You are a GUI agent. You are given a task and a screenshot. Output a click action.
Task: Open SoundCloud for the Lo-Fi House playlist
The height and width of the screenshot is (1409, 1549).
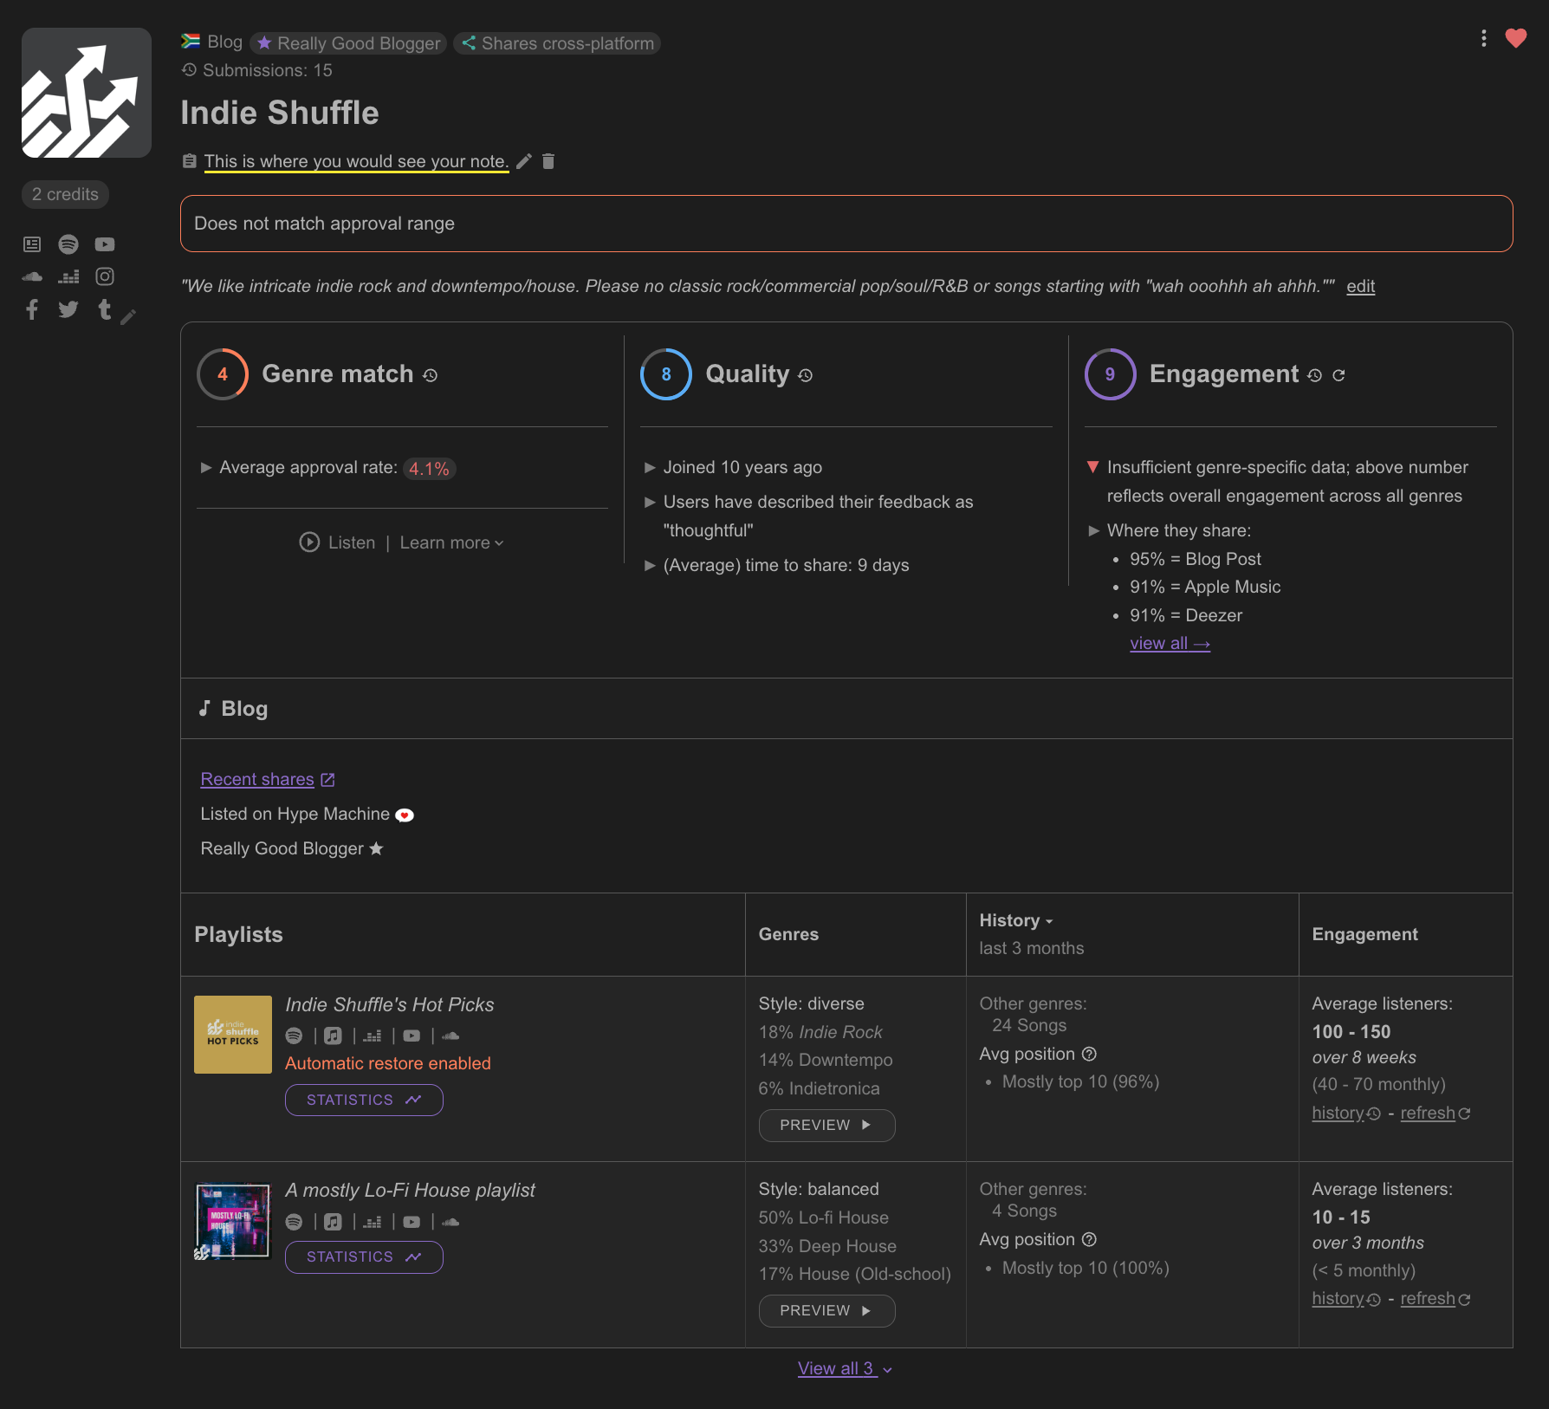click(x=450, y=1222)
